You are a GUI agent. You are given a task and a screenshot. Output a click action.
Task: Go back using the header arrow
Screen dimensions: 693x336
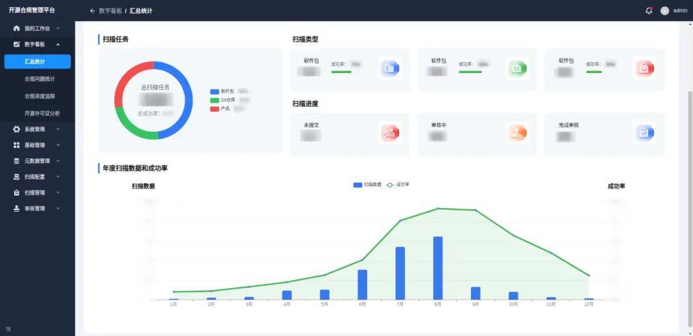[x=92, y=11]
